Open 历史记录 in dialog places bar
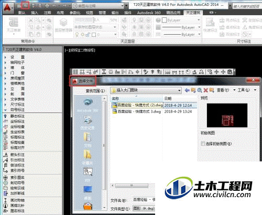This screenshot has height=215, width=262. tap(88, 122)
